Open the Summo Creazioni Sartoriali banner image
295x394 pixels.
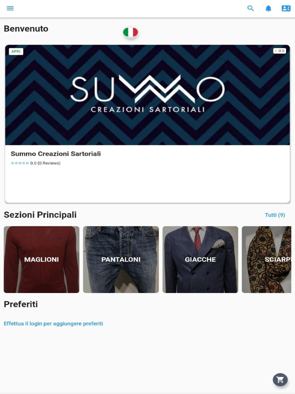(x=147, y=95)
